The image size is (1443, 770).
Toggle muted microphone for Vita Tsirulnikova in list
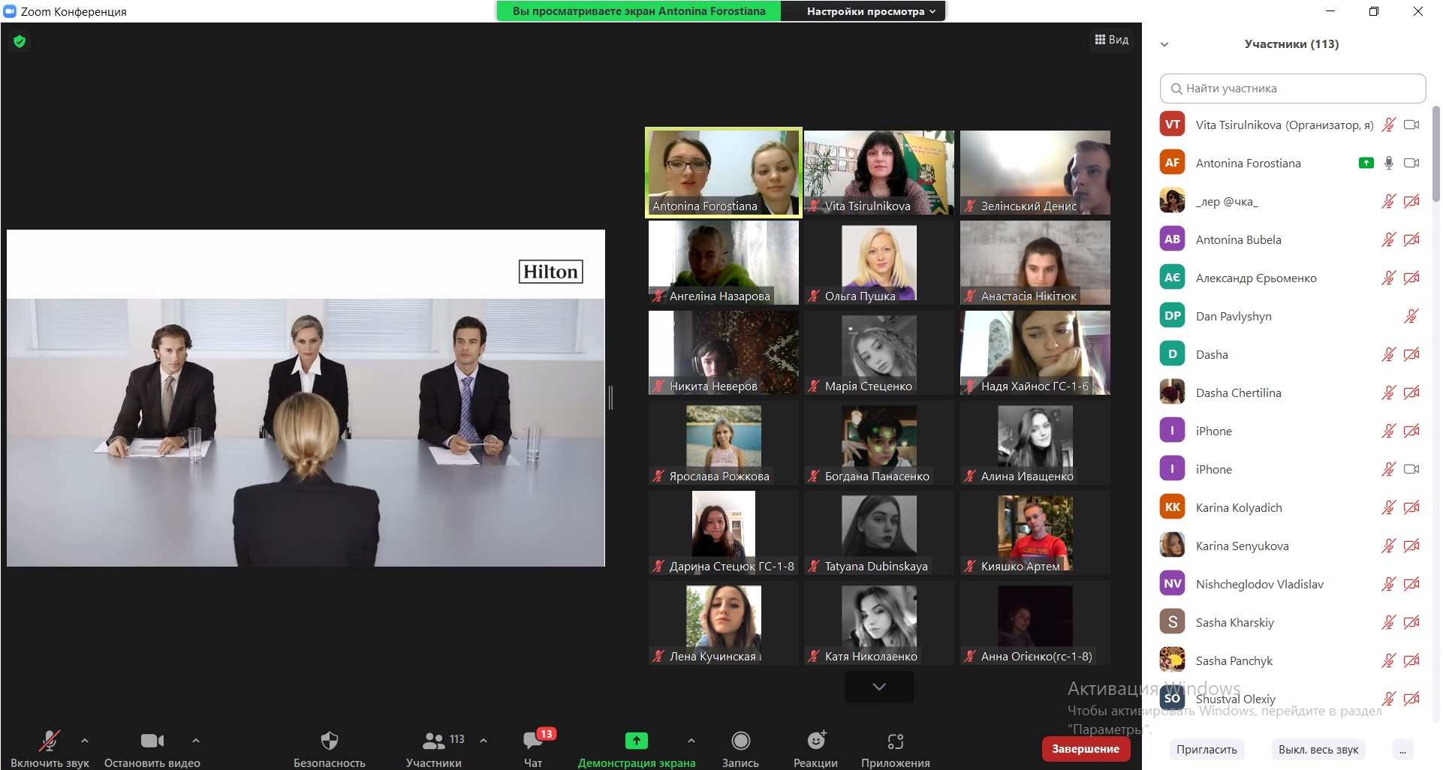click(x=1389, y=125)
